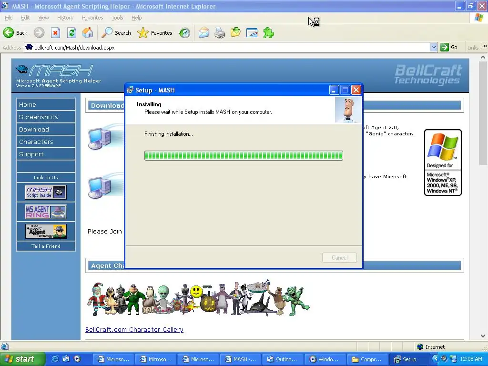Click the Designed for Windows XP logo
This screenshot has width=488, height=366.
pos(443,163)
